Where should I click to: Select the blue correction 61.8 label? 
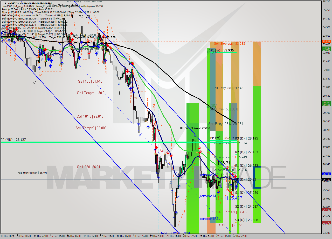coord(210,196)
